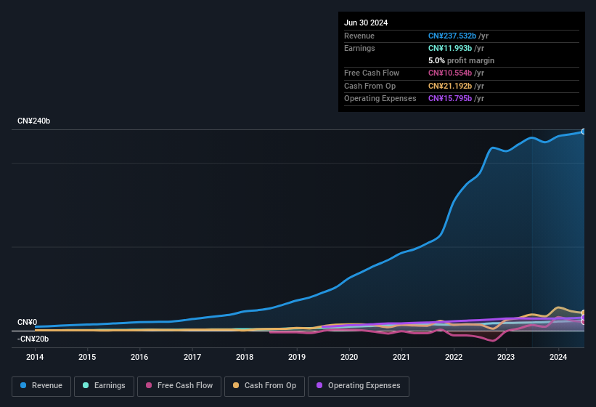Click the 2016 x-axis label
This screenshot has width=596, height=407.
pyautogui.click(x=139, y=357)
